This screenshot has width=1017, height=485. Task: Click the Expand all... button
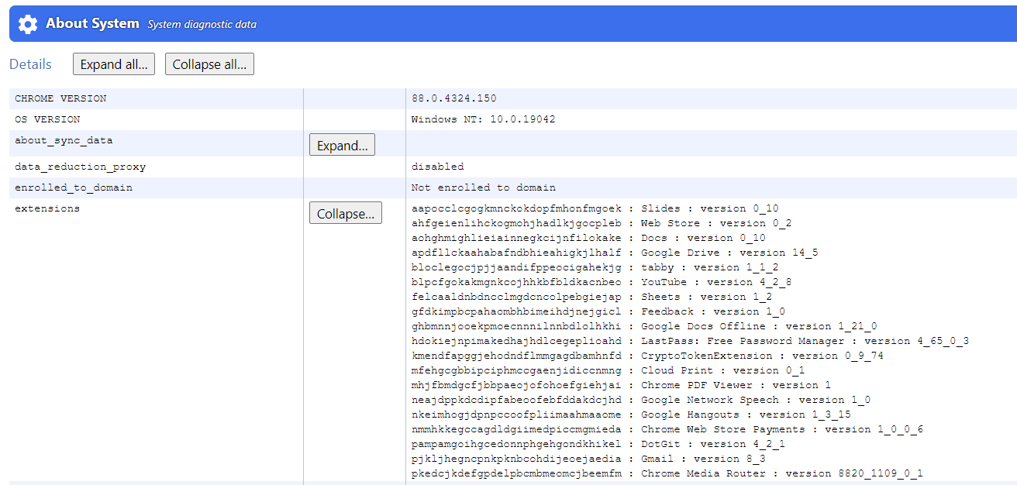[114, 64]
